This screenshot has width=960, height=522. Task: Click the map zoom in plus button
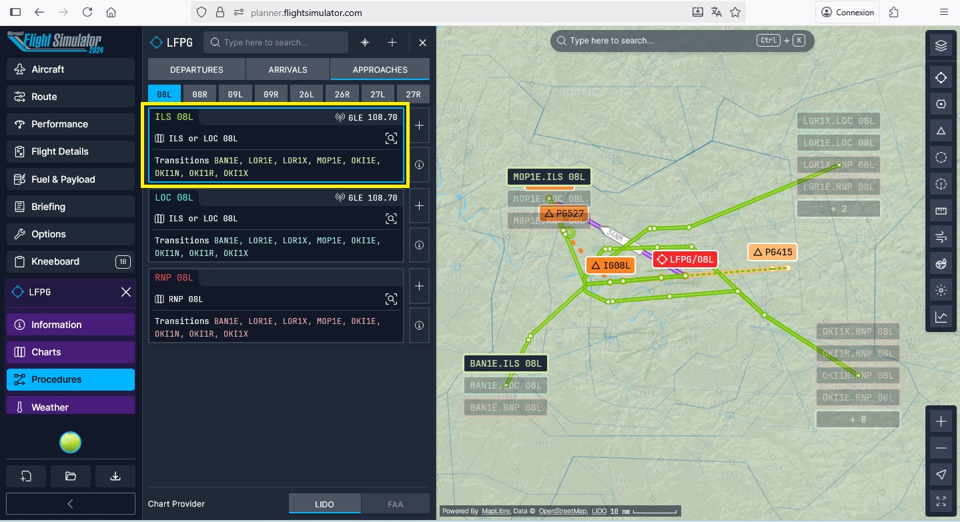click(x=941, y=421)
